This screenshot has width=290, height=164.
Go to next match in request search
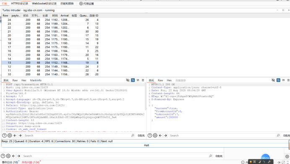tap(20, 135)
